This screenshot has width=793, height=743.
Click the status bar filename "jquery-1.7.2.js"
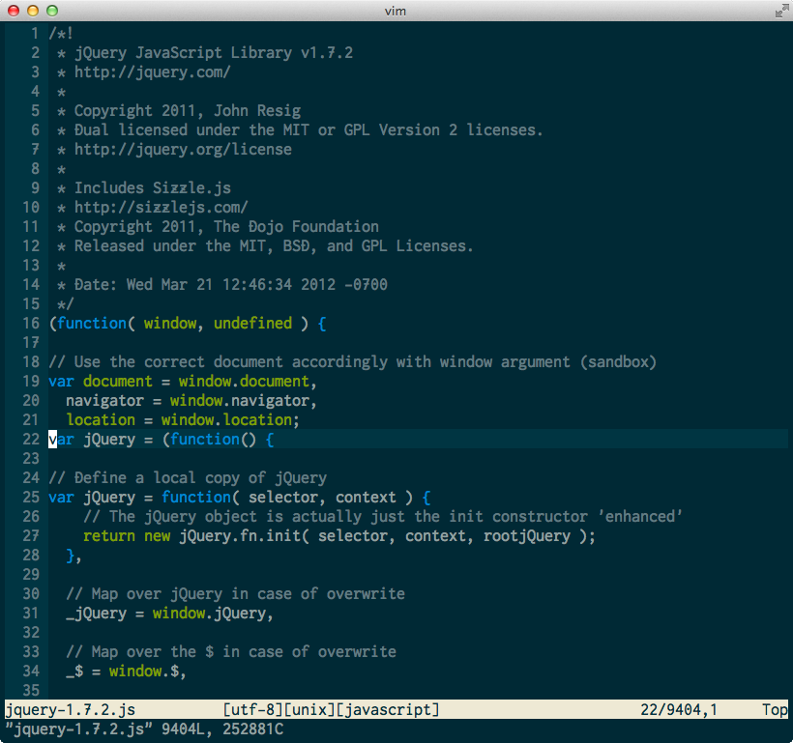click(71, 709)
